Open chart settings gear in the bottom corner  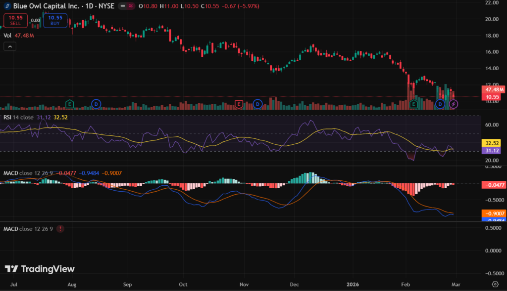(495, 284)
